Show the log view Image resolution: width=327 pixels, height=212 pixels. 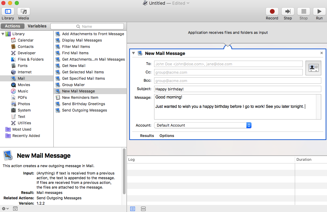[x=133, y=209]
